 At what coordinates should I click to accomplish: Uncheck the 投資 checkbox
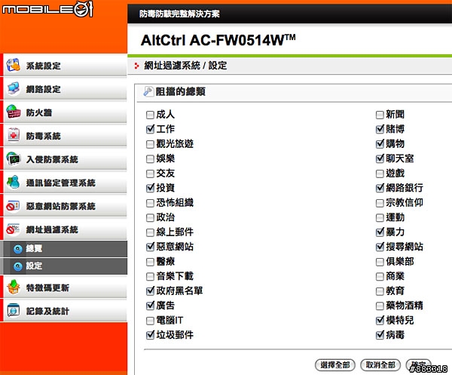[150, 188]
